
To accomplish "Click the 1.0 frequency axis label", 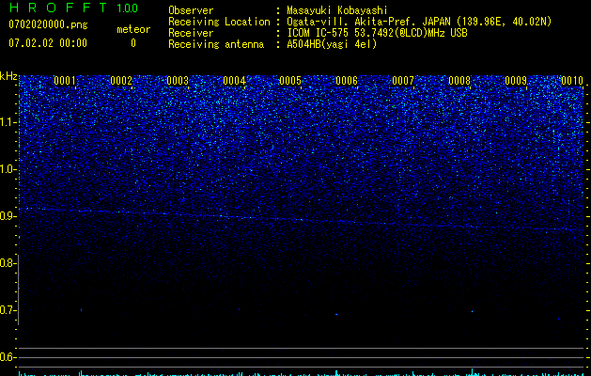I will [x=8, y=169].
